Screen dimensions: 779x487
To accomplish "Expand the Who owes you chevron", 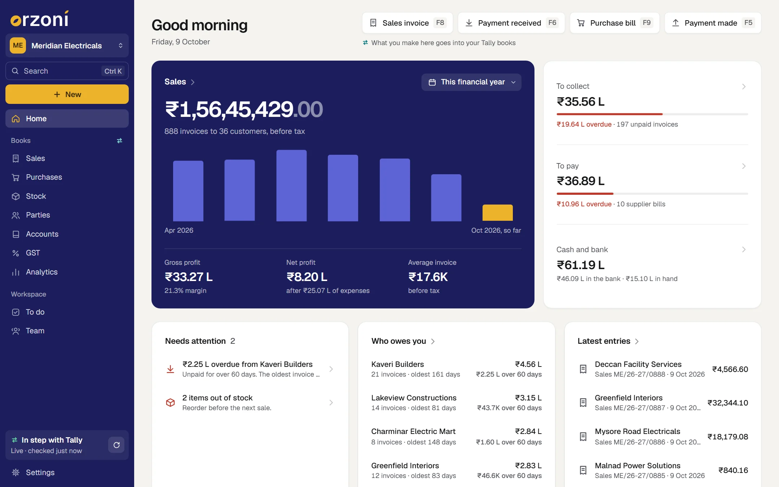I will tap(433, 341).
